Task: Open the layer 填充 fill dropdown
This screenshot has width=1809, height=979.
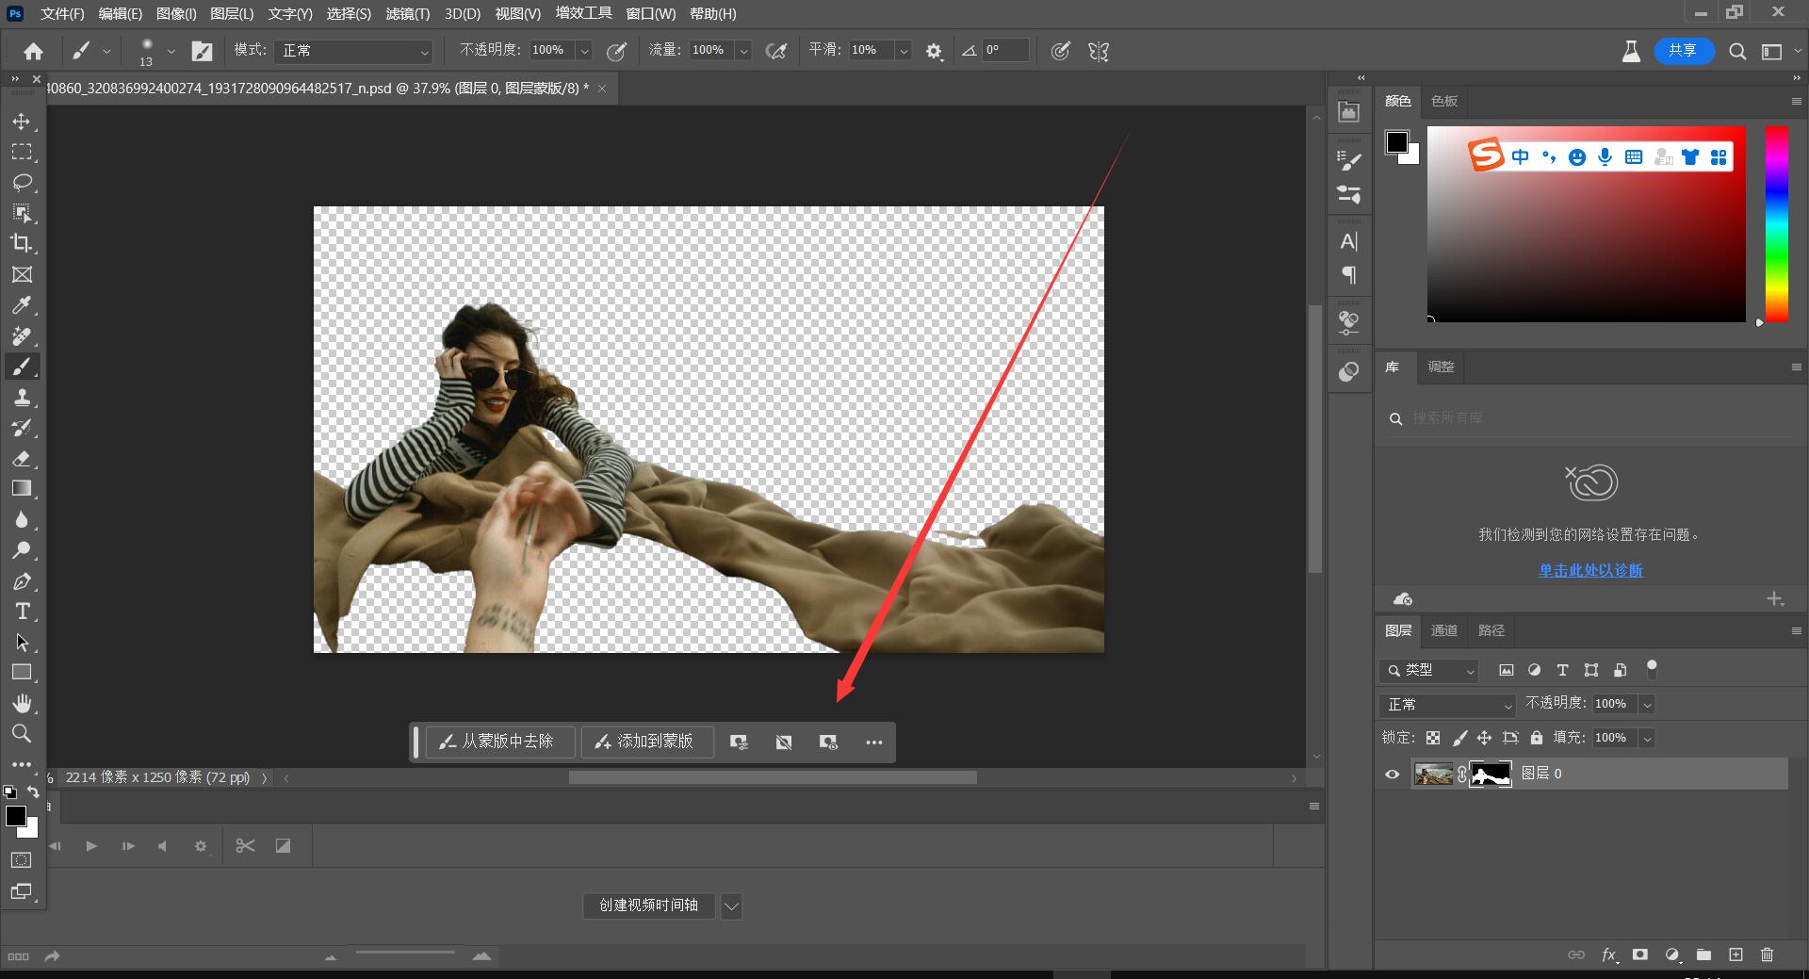Action: pyautogui.click(x=1647, y=738)
